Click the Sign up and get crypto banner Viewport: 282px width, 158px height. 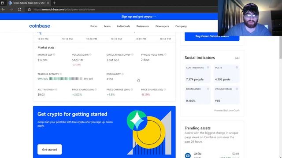click(x=138, y=17)
